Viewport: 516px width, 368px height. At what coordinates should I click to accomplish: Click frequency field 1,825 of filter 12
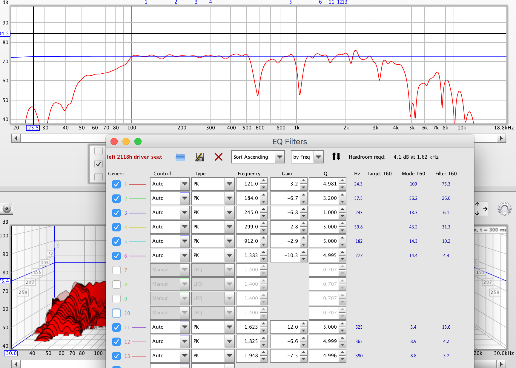(x=248, y=341)
